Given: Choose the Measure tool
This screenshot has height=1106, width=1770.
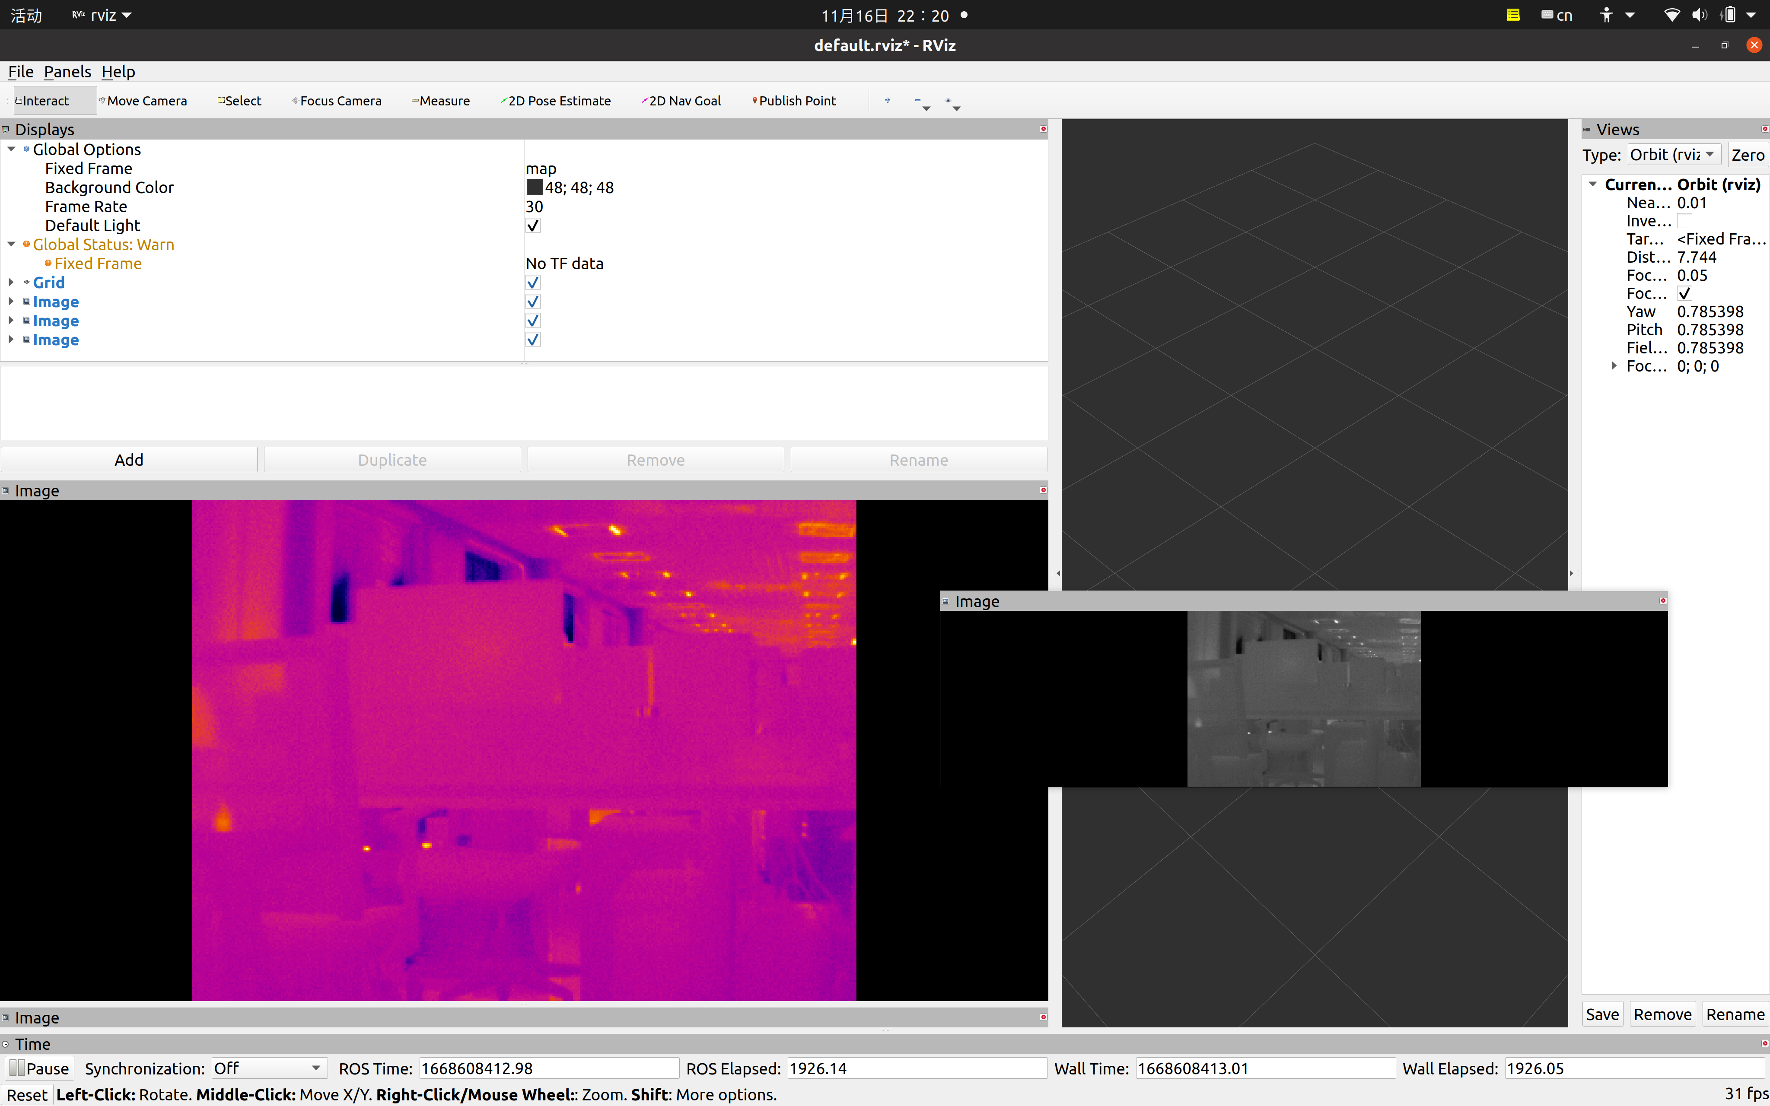Looking at the screenshot, I should 441,101.
